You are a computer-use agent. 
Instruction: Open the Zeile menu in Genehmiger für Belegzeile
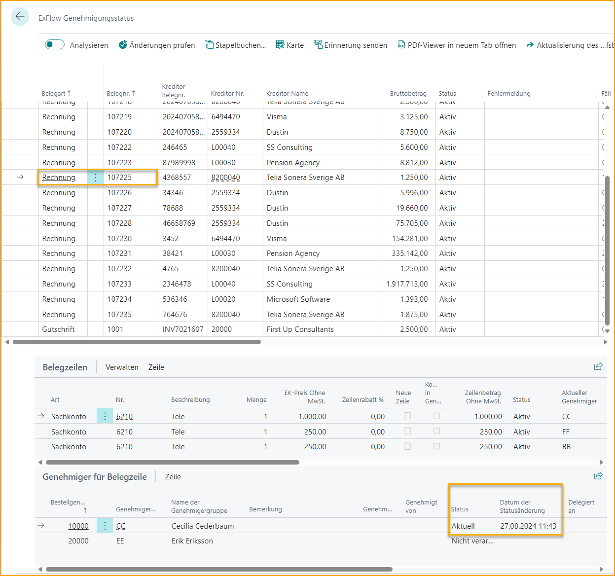pyautogui.click(x=173, y=476)
